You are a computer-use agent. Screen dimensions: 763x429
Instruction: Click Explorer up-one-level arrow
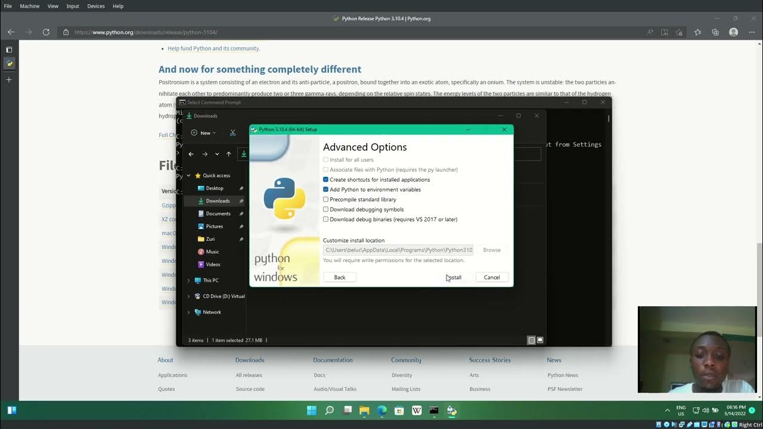[x=228, y=154]
